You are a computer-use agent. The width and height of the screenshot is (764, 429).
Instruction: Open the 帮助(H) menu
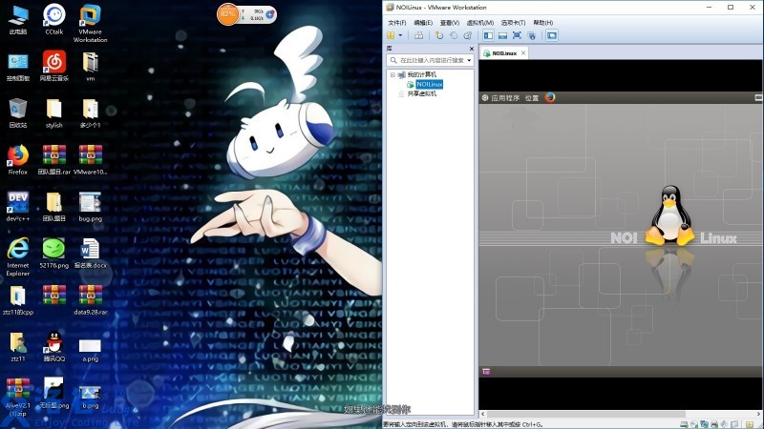(542, 23)
